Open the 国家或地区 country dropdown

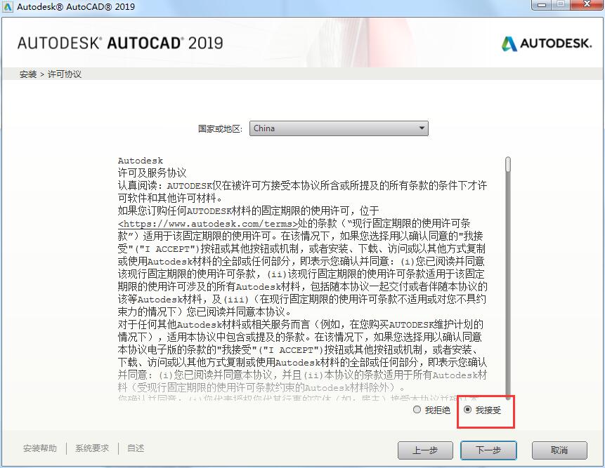[x=341, y=128]
